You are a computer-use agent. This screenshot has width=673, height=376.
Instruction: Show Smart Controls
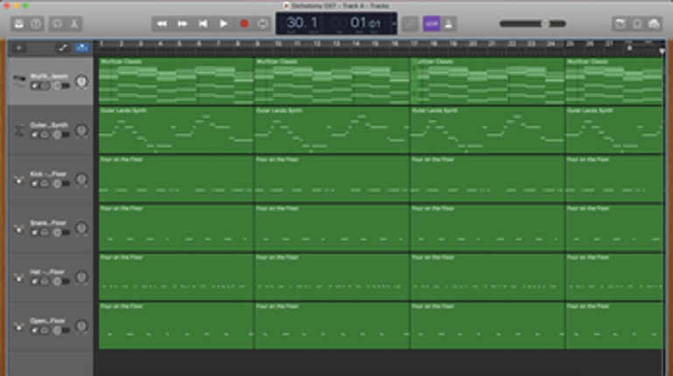[57, 24]
